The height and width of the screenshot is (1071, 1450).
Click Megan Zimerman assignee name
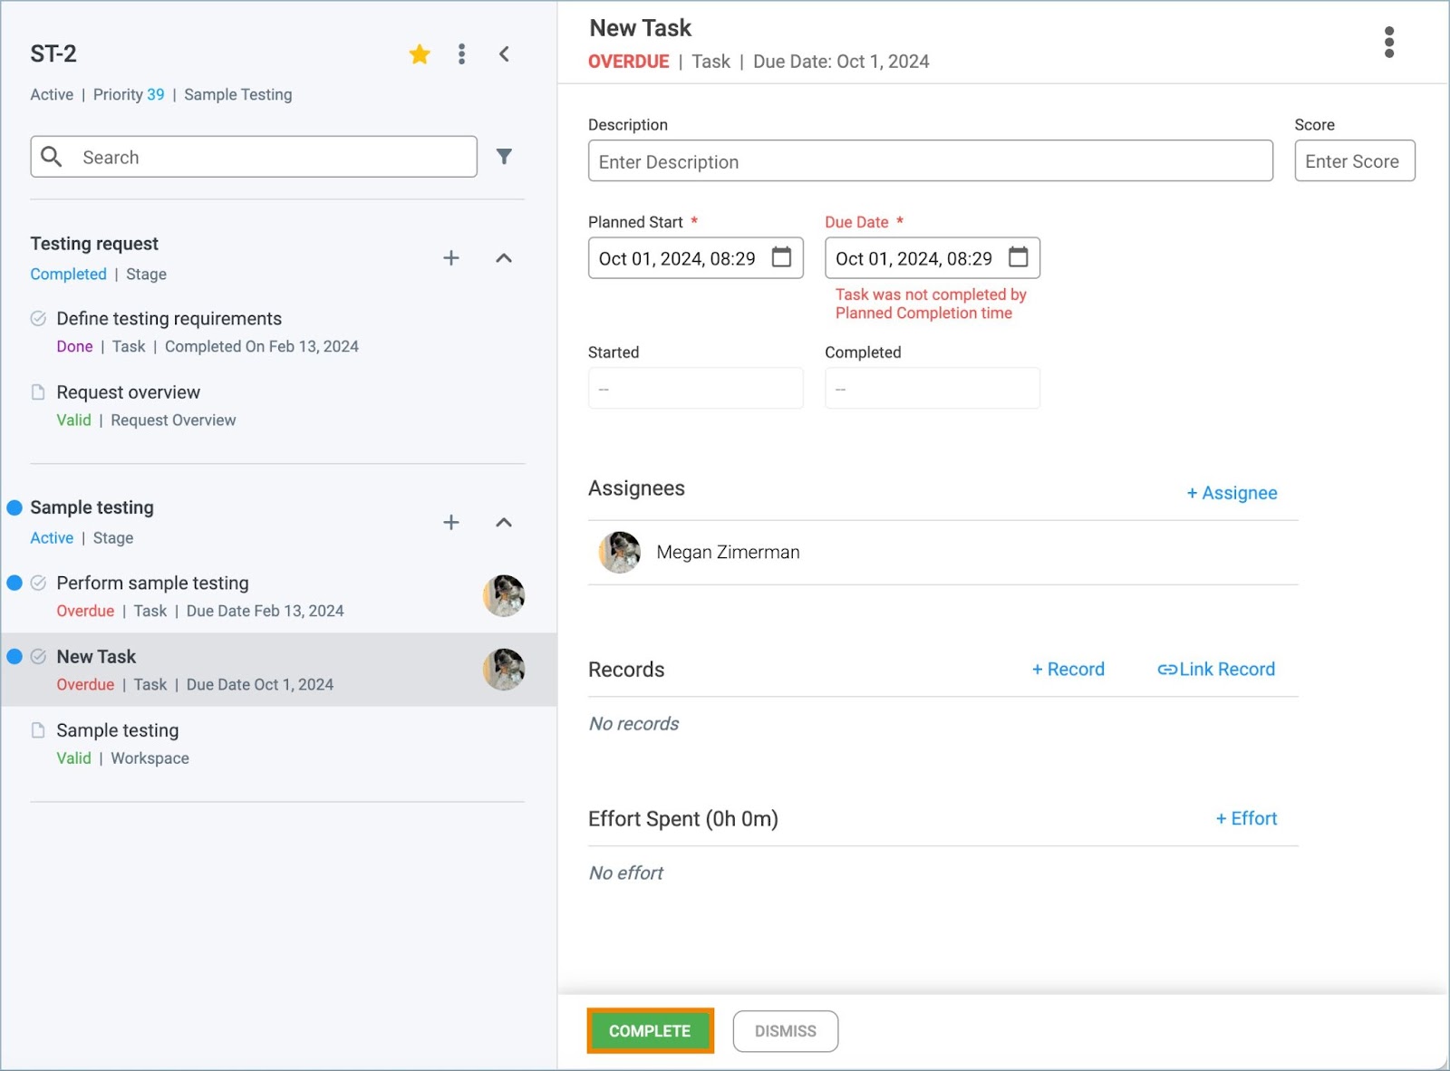click(728, 552)
